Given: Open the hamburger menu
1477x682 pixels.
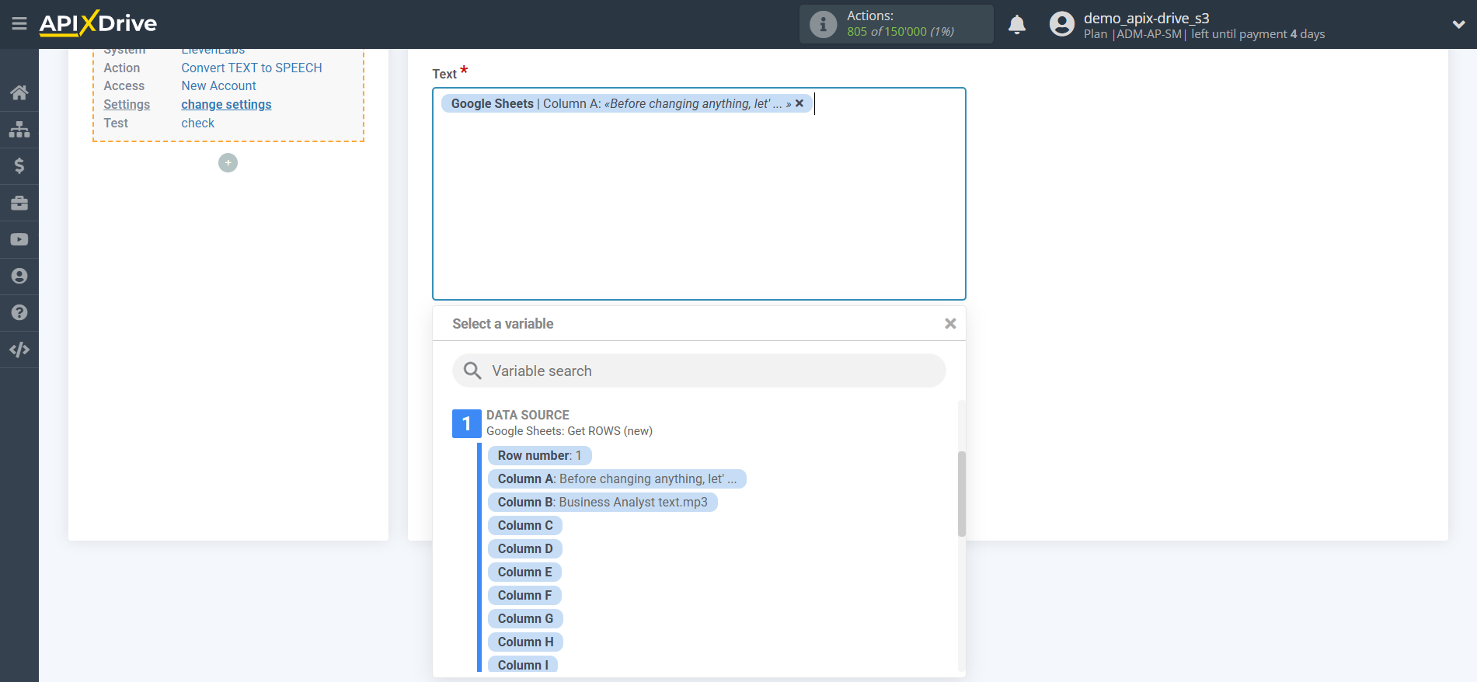Looking at the screenshot, I should pyautogui.click(x=19, y=24).
